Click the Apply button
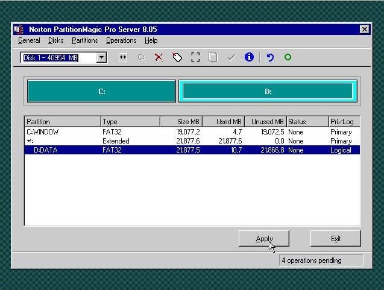 click(x=264, y=239)
